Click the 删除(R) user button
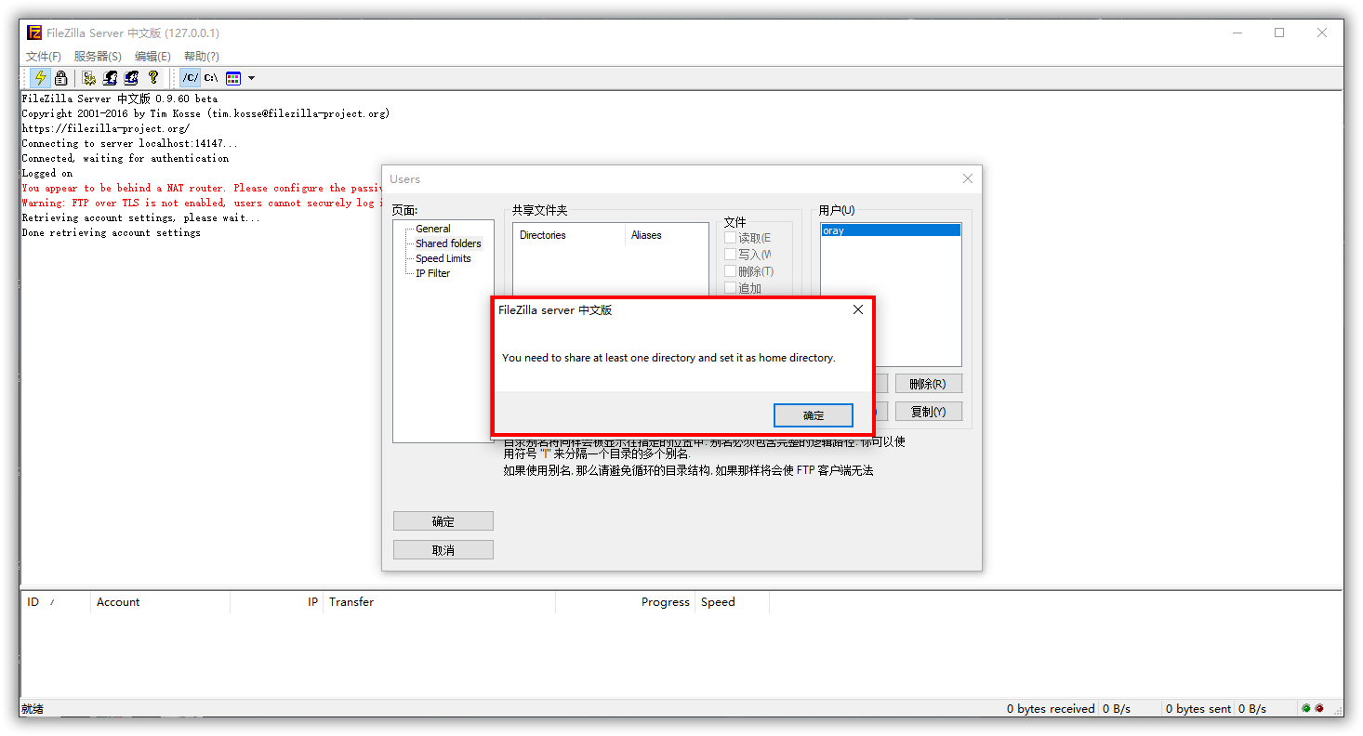This screenshot has width=1363, height=736. point(928,384)
